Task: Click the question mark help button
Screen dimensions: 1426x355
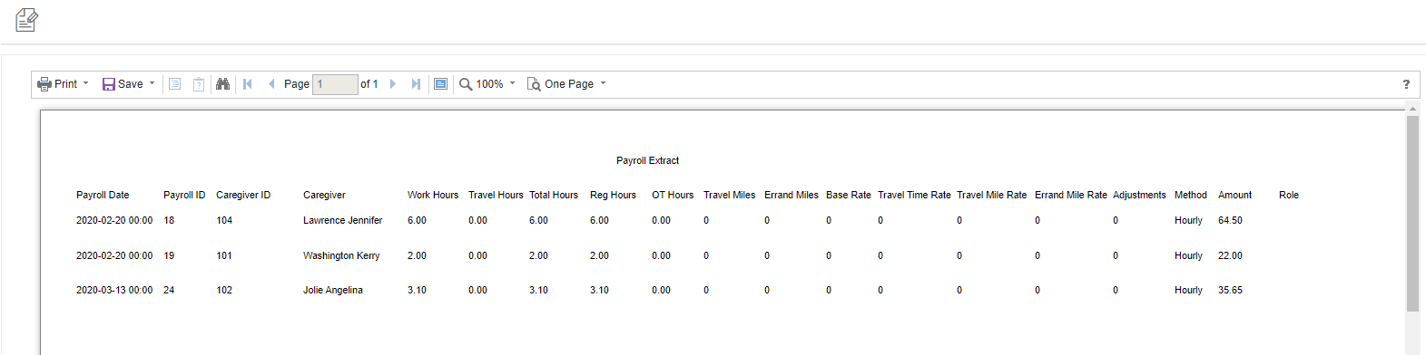Action: [x=1406, y=84]
